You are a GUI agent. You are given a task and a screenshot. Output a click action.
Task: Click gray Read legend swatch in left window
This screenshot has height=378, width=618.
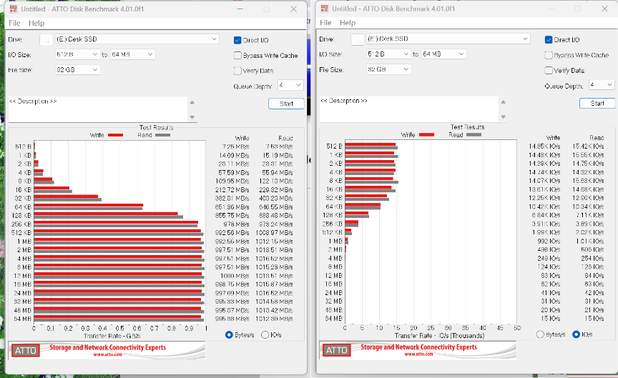[x=162, y=135]
